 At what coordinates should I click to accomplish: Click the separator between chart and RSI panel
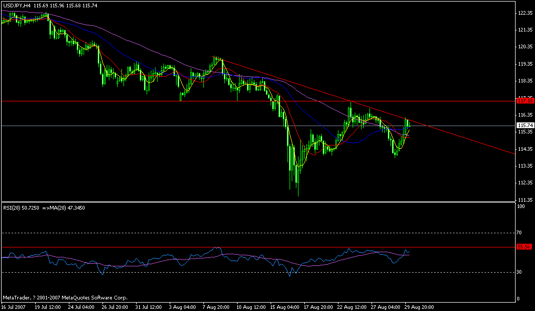(263, 202)
